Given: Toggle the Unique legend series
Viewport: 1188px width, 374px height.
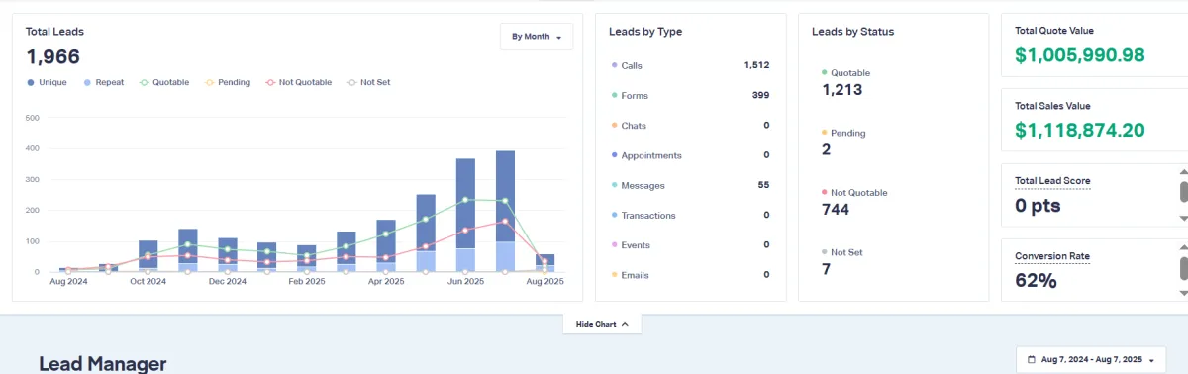Looking at the screenshot, I should pyautogui.click(x=47, y=82).
